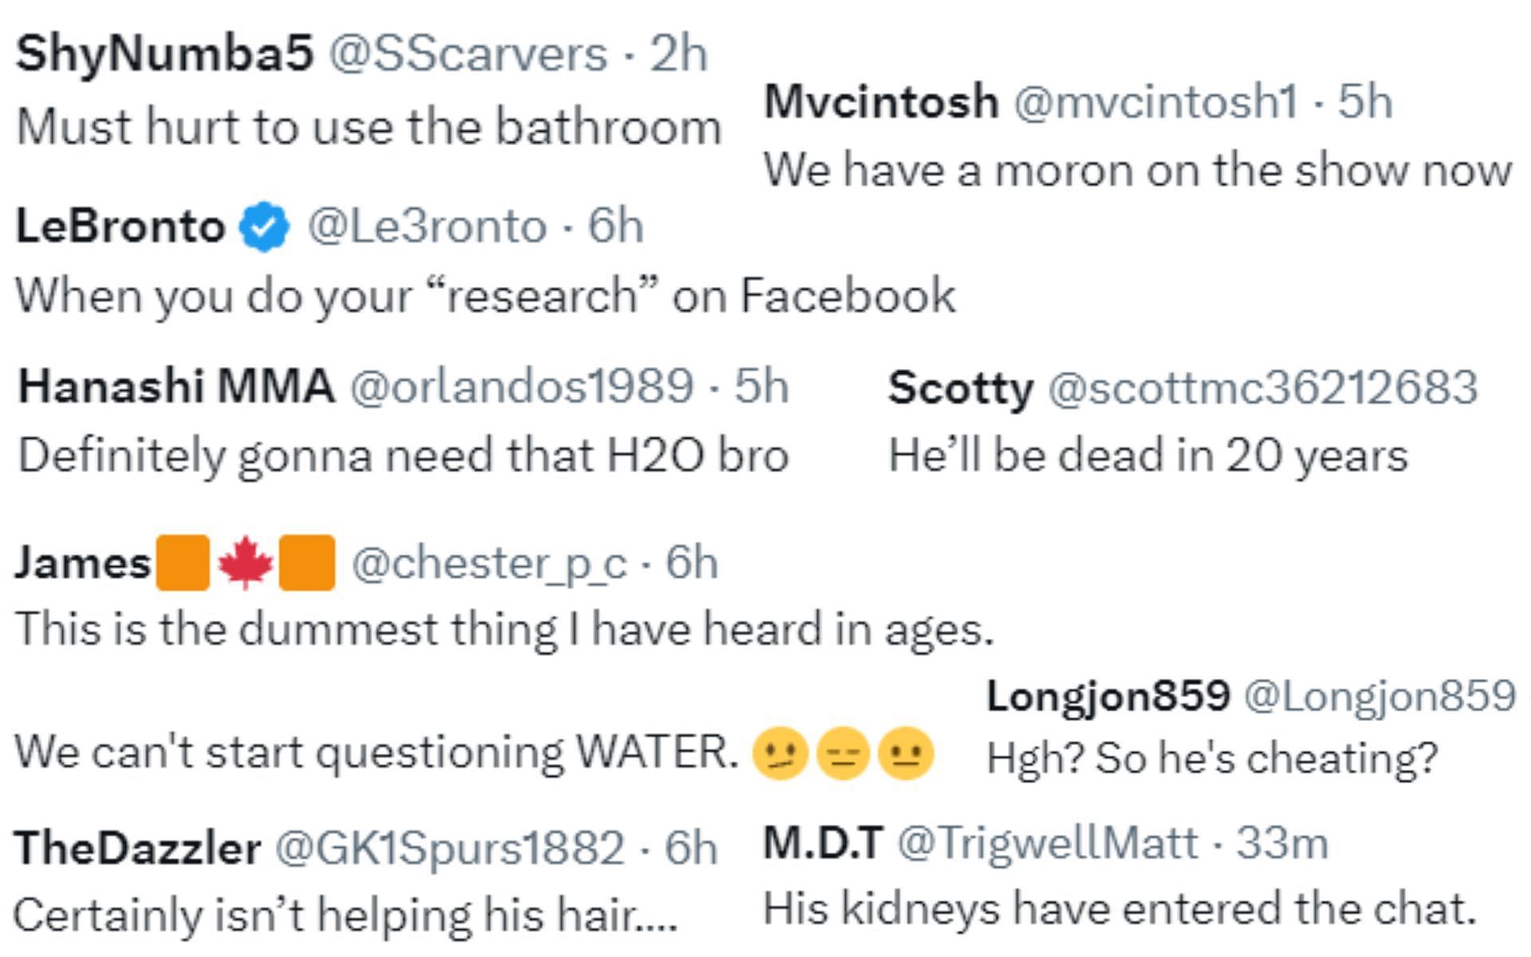The width and height of the screenshot is (1531, 957).
Task: Click LeBronto's blue verified badge
Action: coord(264,226)
